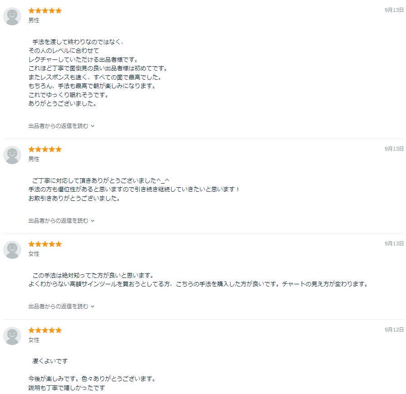This screenshot has height=394, width=406.
Task: Click the first review's five-star rating
Action: coord(45,10)
